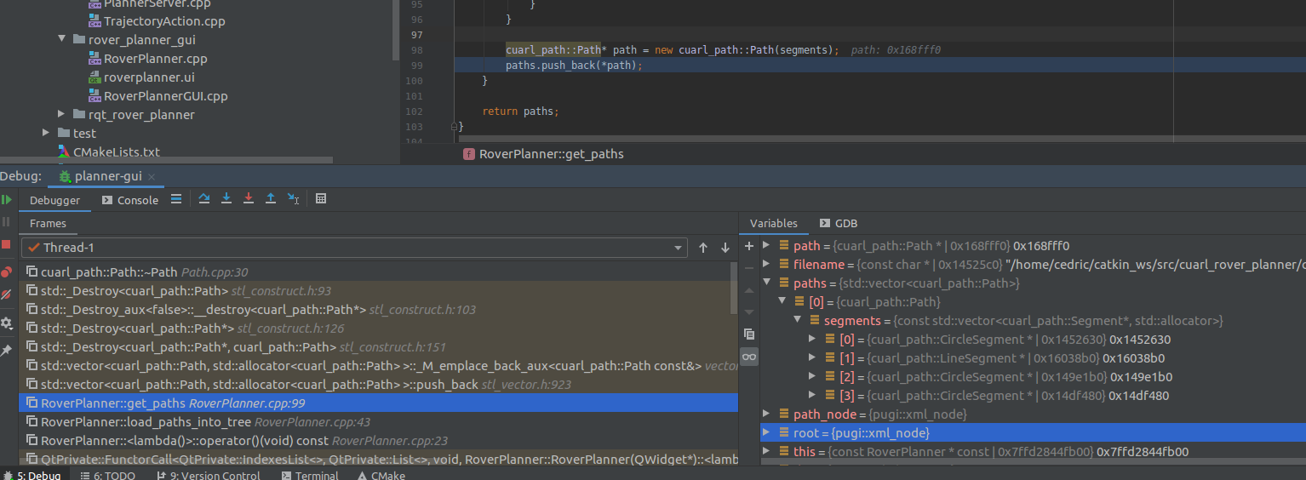The height and width of the screenshot is (480, 1306).
Task: Open the Debugger tab
Action: 54,200
